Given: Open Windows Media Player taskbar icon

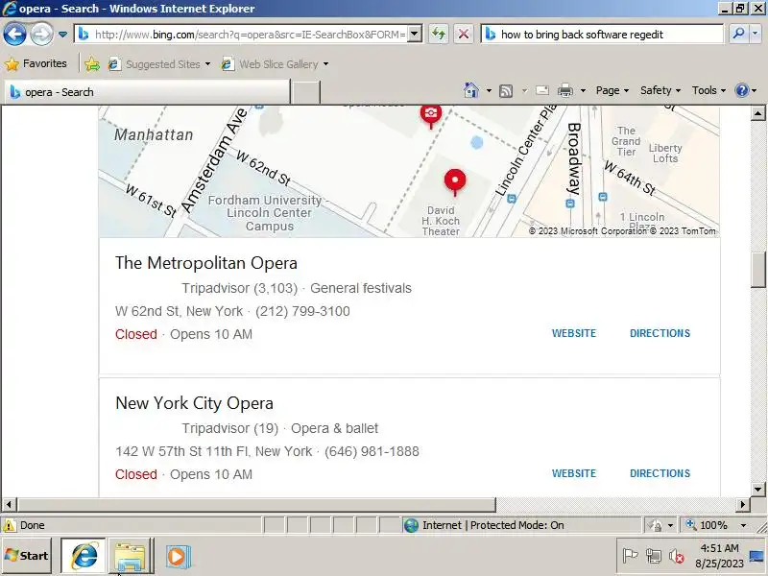Looking at the screenshot, I should pyautogui.click(x=178, y=557).
